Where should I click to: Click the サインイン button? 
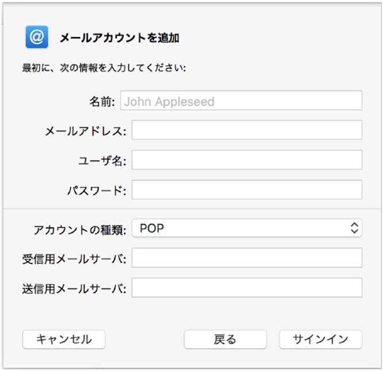point(320,339)
